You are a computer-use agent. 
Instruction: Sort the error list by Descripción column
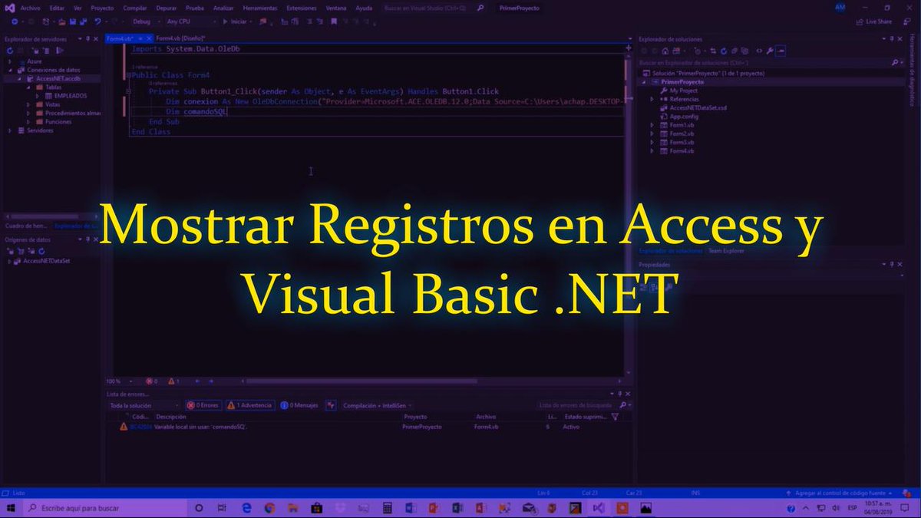(170, 417)
